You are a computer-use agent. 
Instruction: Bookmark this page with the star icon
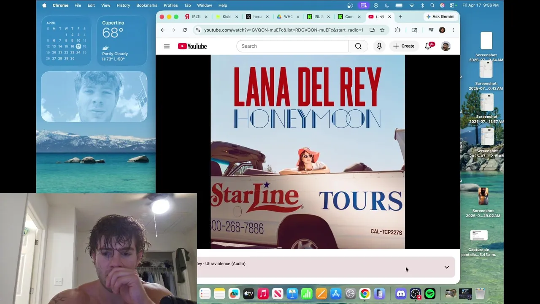[382, 30]
